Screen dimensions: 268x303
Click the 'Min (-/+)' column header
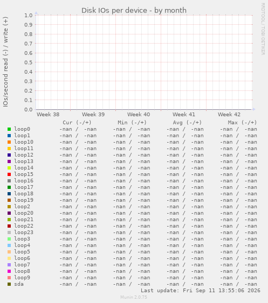132,123
